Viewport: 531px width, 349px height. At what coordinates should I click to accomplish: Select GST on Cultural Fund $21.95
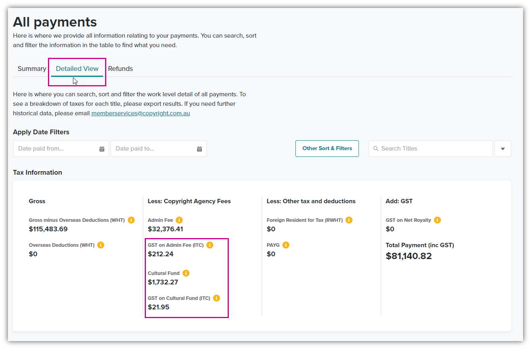coord(159,307)
